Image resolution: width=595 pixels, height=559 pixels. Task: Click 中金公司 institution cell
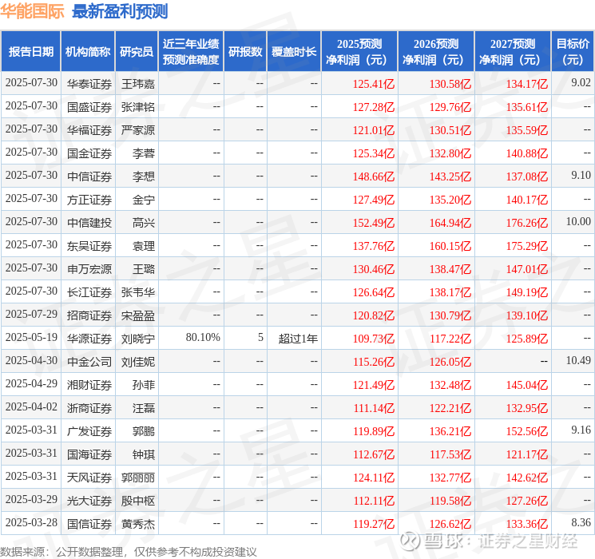click(89, 362)
